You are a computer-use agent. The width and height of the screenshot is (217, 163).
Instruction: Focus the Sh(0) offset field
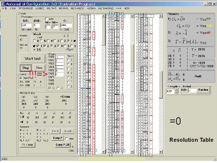59,57
